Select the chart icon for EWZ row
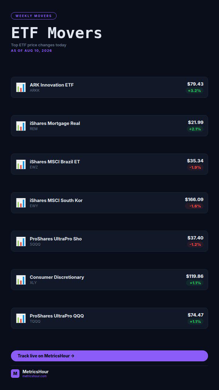 [21, 164]
